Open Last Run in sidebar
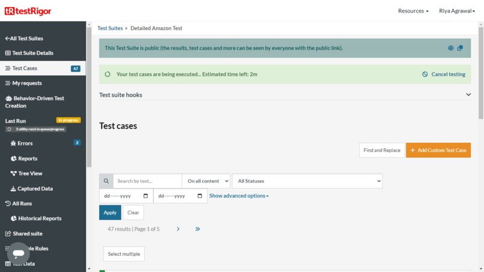Viewport: 484px width, 272px height. [16, 121]
